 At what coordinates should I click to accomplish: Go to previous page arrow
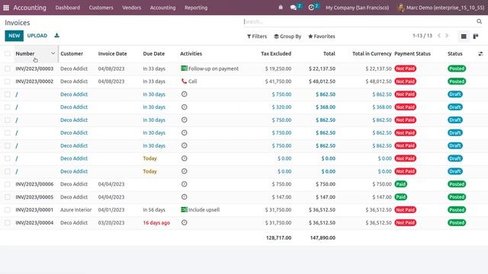click(439, 36)
